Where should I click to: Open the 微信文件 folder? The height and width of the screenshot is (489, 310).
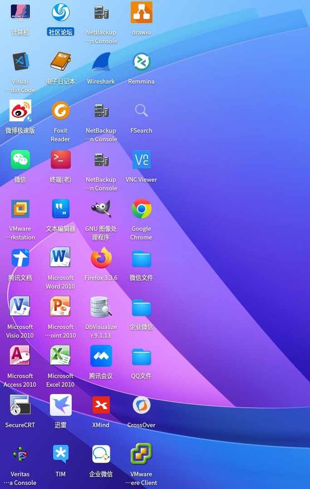click(x=142, y=259)
